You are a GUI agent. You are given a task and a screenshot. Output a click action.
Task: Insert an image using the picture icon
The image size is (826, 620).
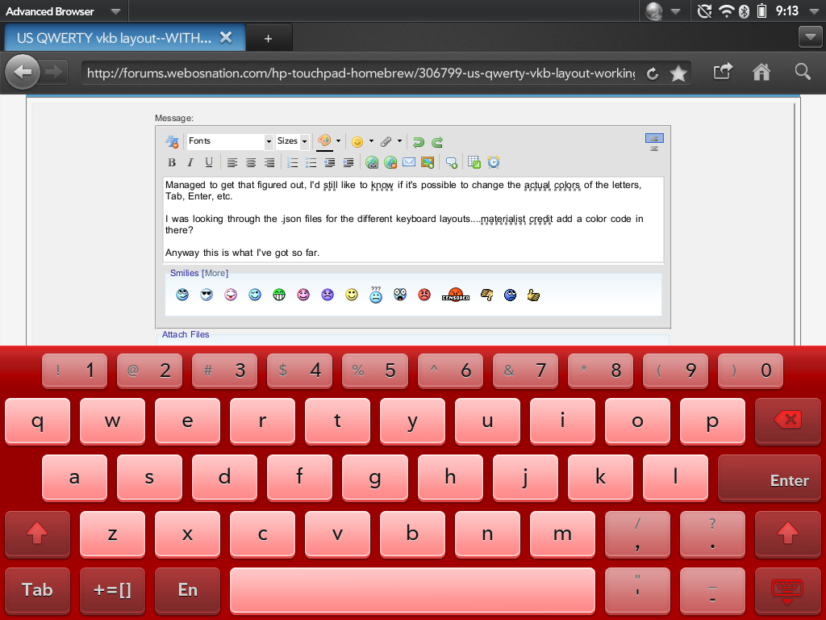pos(428,162)
